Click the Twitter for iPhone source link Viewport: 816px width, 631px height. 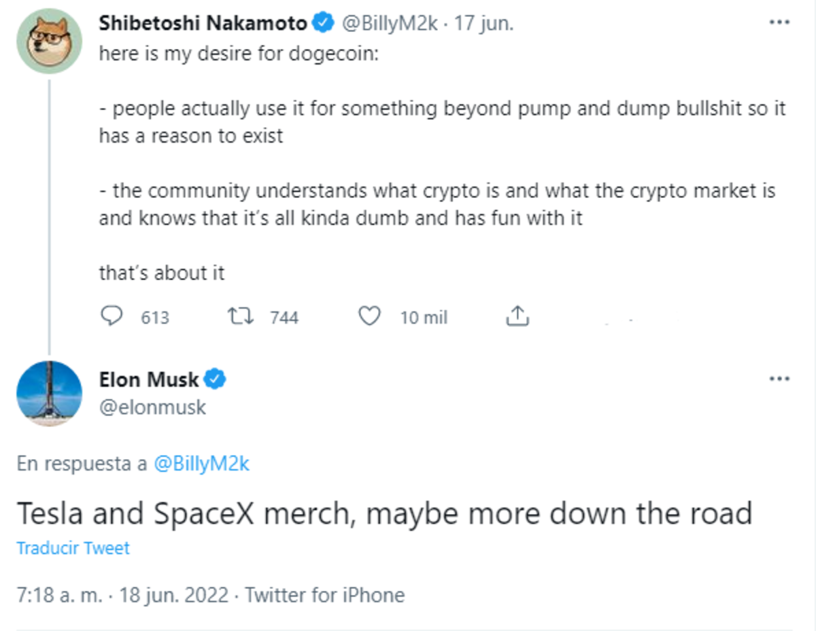pos(325,596)
